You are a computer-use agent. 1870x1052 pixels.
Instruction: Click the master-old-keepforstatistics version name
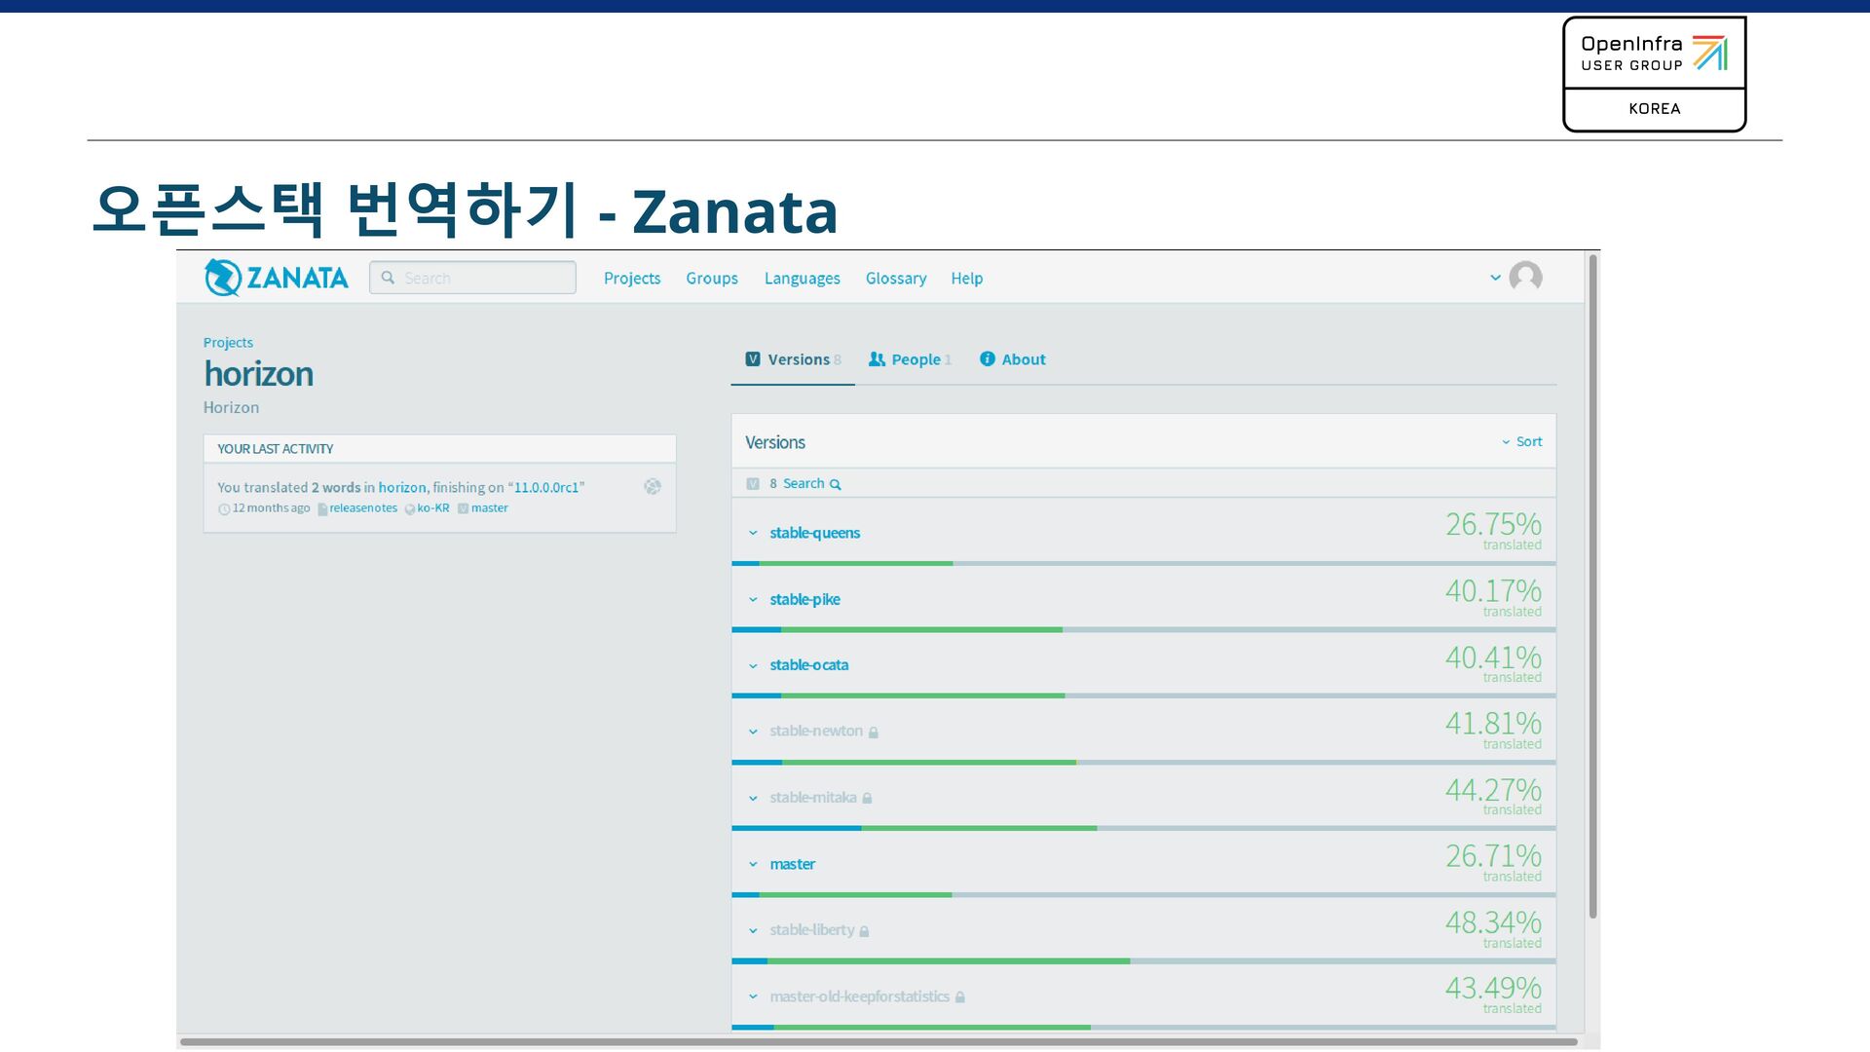coord(859,996)
